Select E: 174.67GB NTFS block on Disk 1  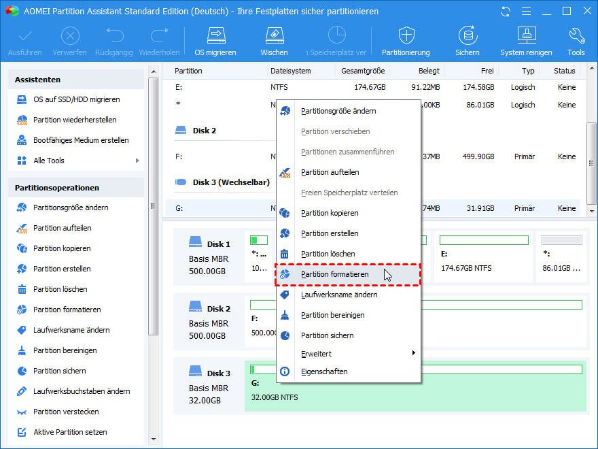point(484,256)
